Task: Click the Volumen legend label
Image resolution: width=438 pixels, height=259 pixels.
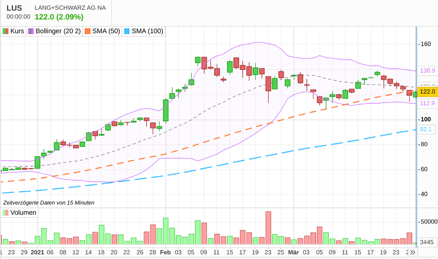Action: point(23,213)
